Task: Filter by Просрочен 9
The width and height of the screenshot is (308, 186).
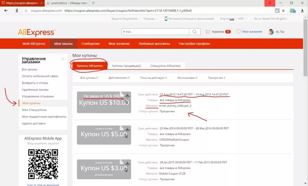Action: pyautogui.click(x=217, y=78)
